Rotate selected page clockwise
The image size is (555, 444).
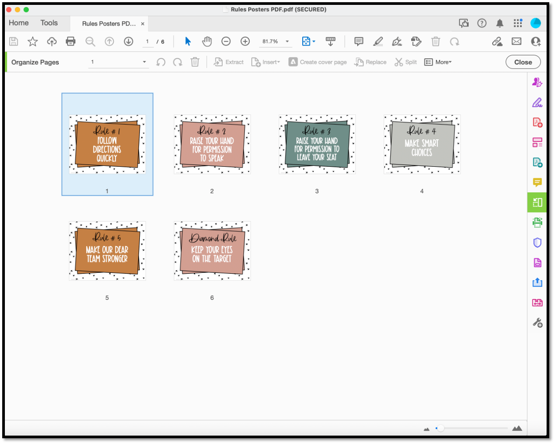click(x=177, y=62)
